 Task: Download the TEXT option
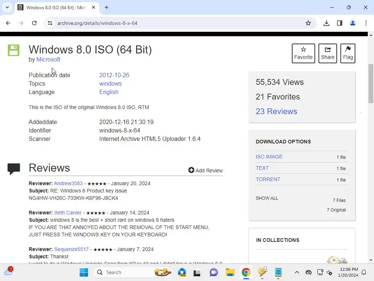262,168
